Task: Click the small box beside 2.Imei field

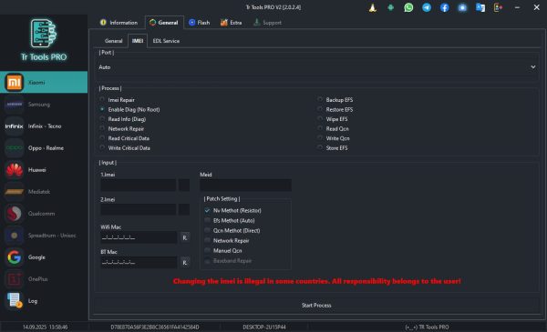Action: (184, 209)
